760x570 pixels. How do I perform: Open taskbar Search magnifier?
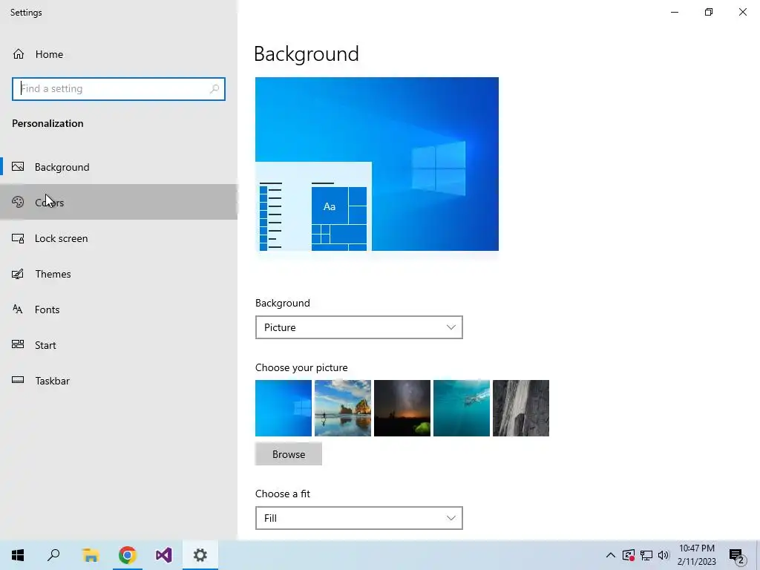[x=53, y=555]
